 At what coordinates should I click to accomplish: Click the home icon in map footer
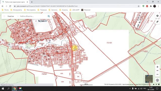154,84
